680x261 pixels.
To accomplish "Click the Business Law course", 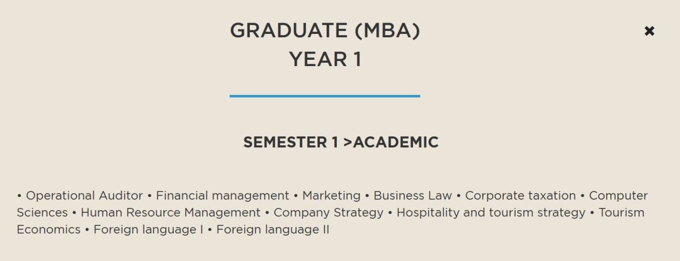I will [x=412, y=196].
